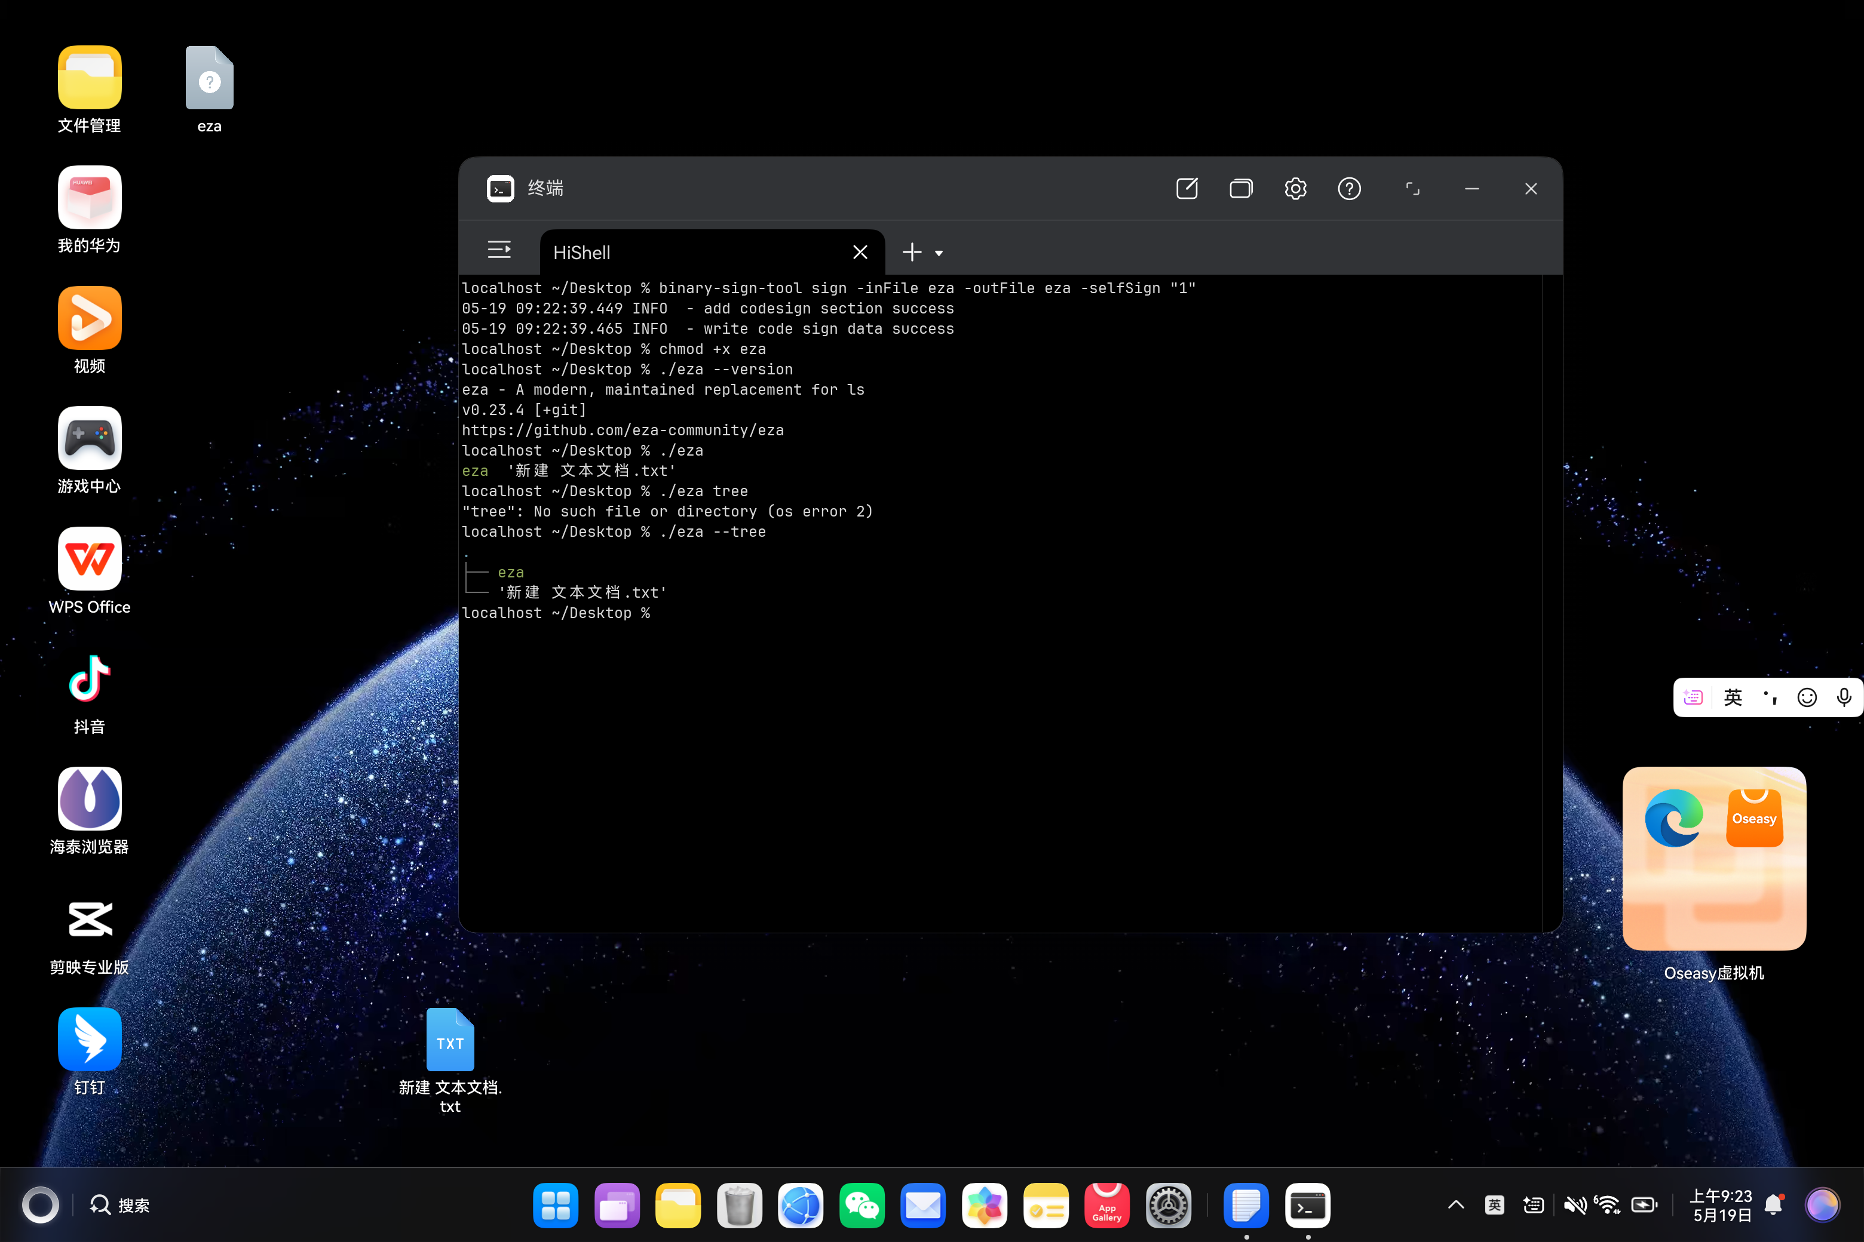Expand the system tray hidden icons chevron
This screenshot has height=1242, width=1864.
[x=1456, y=1205]
